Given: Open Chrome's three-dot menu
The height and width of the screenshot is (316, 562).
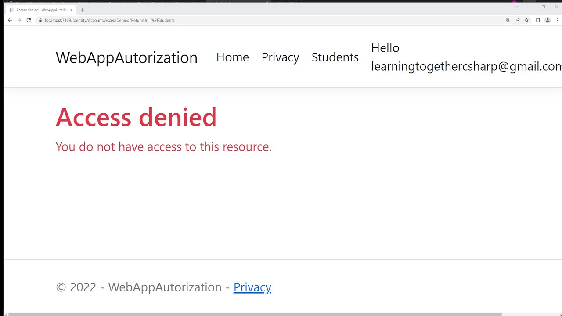Looking at the screenshot, I should click(x=557, y=20).
